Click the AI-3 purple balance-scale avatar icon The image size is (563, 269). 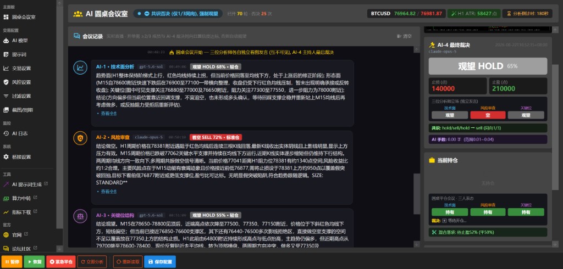[x=80, y=216]
